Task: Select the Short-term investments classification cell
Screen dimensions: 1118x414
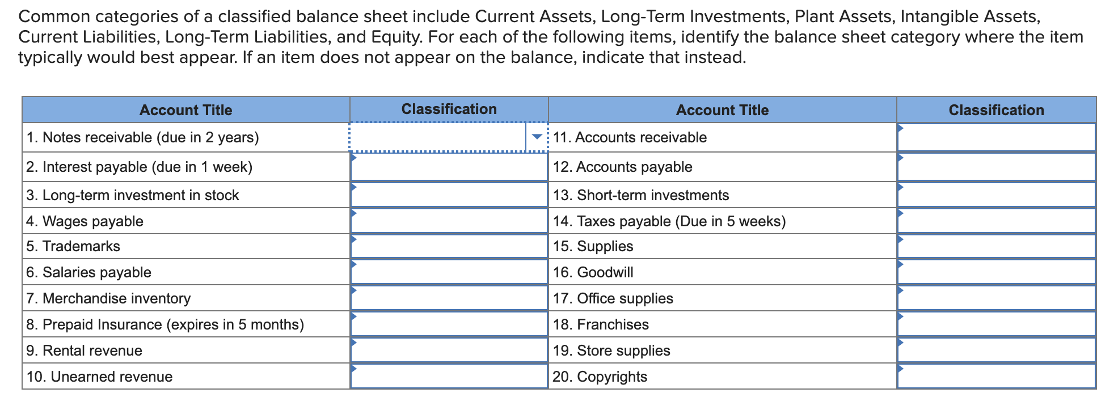Action: [995, 193]
